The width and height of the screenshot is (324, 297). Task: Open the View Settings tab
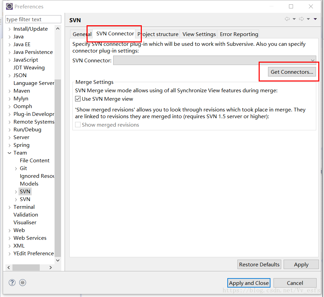coord(199,34)
